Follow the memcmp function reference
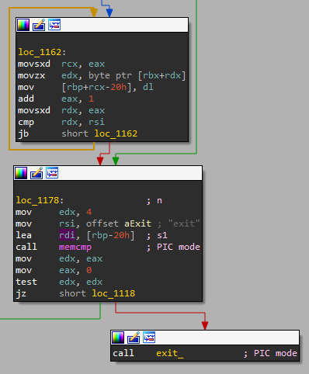 click(x=75, y=247)
